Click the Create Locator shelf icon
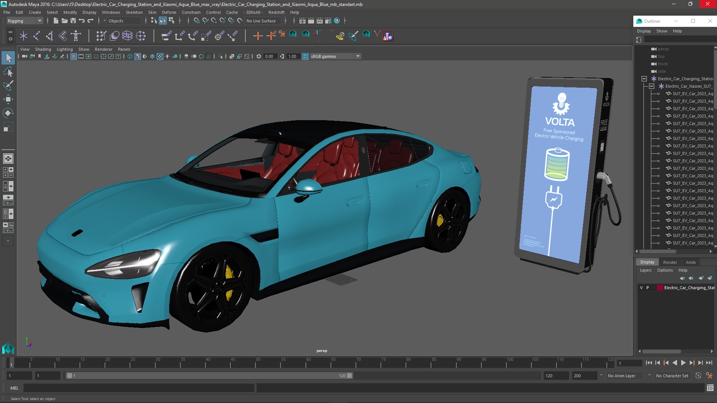 [x=24, y=36]
